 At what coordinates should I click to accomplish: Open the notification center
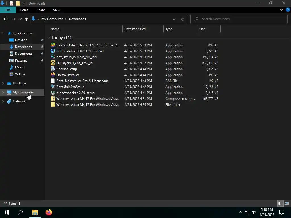pyautogui.click(x=282, y=212)
